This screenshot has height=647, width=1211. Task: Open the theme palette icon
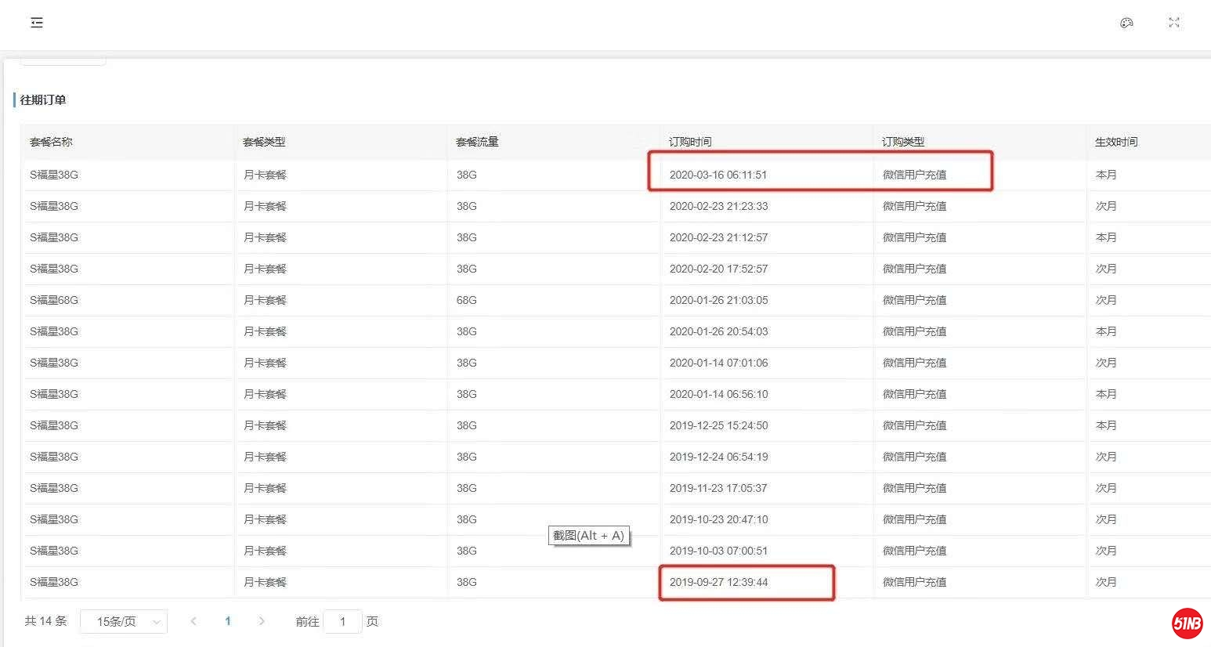pyautogui.click(x=1126, y=23)
